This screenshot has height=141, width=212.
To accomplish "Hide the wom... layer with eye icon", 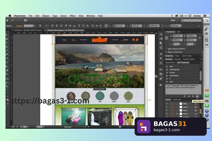I will point(166,110).
